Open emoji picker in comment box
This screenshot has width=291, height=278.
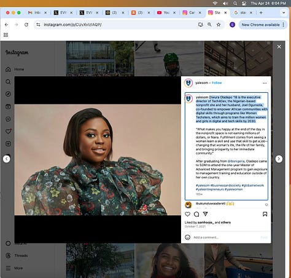187,237
